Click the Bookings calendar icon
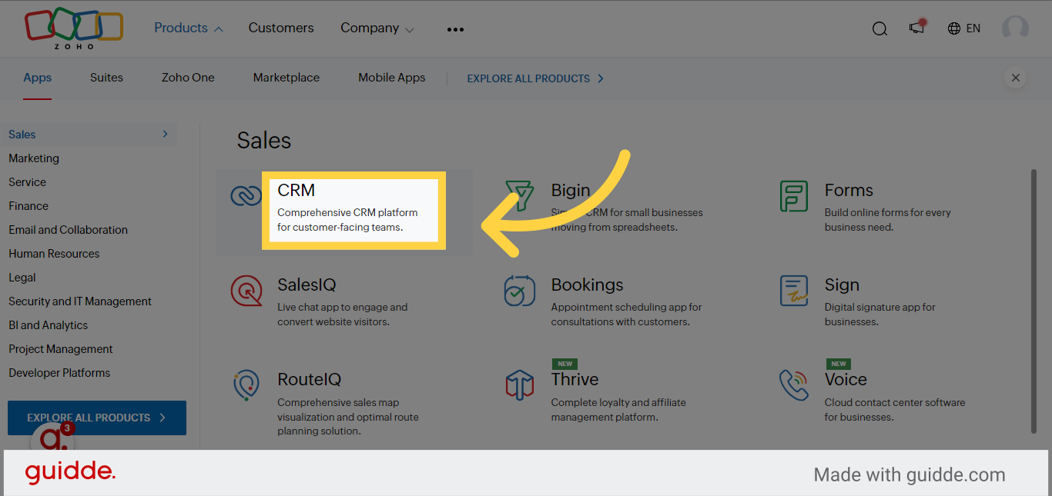 click(520, 291)
